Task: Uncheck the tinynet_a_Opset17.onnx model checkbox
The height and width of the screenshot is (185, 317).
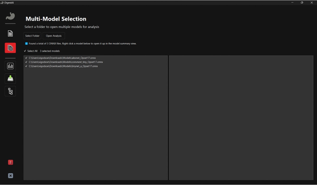Action: click(26, 66)
